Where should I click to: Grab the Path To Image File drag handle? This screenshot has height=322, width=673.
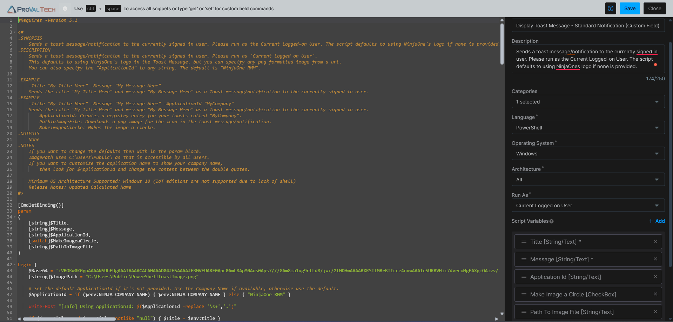pyautogui.click(x=524, y=312)
